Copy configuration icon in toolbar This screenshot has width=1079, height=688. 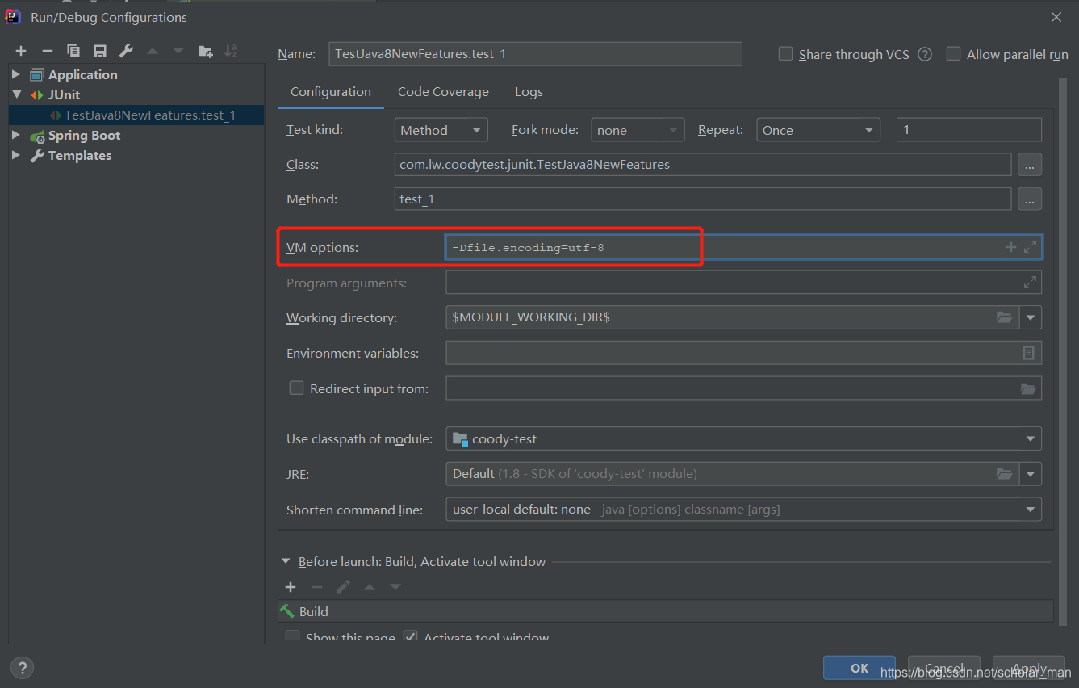coord(73,51)
